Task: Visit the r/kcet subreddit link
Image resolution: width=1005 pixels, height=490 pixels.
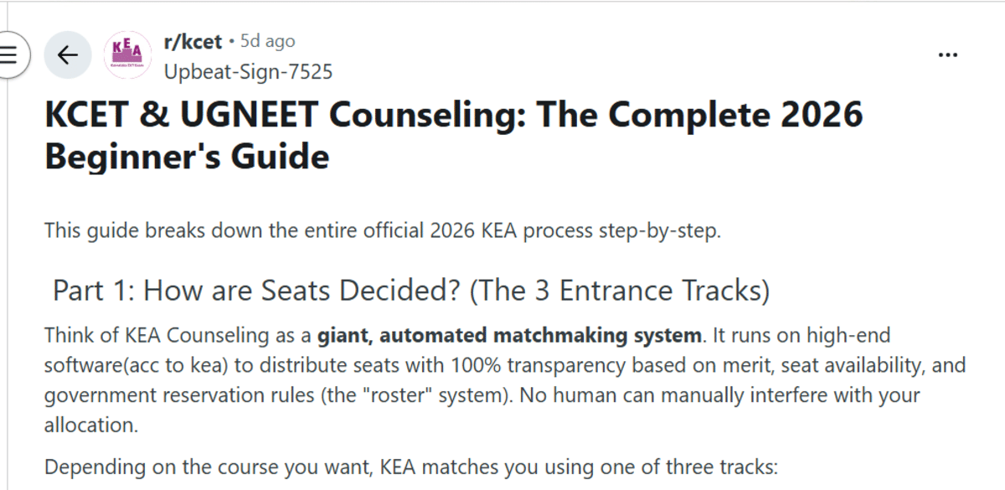Action: (193, 41)
